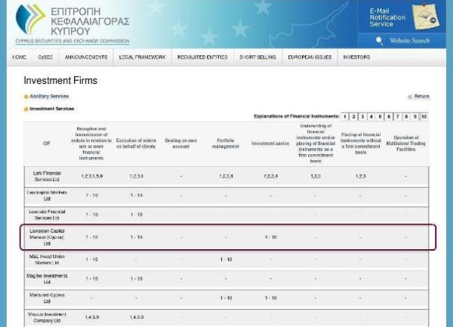453x327 pixels.
Task: Open financial instrument explanation 7
Action: pos(398,117)
